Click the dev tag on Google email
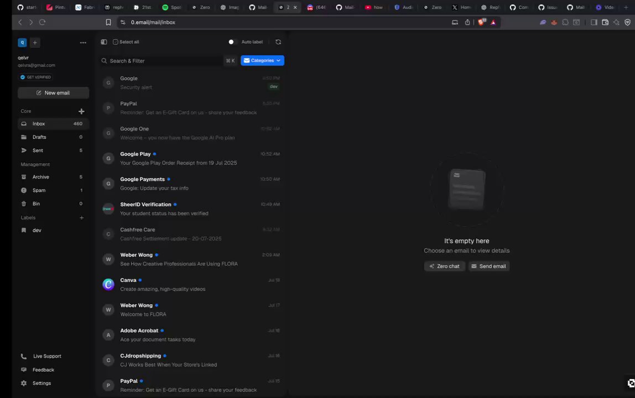Image resolution: width=635 pixels, height=398 pixels. pyautogui.click(x=274, y=86)
